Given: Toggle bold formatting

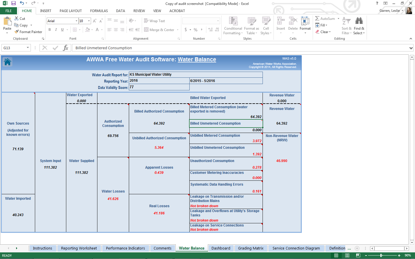Looking at the screenshot, I should pyautogui.click(x=50, y=30).
